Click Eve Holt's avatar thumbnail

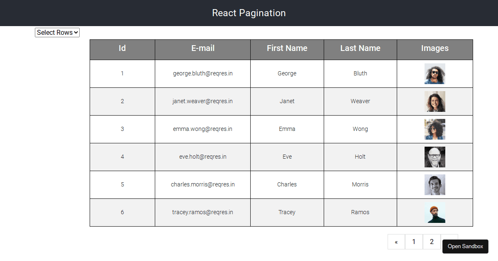[x=435, y=157]
